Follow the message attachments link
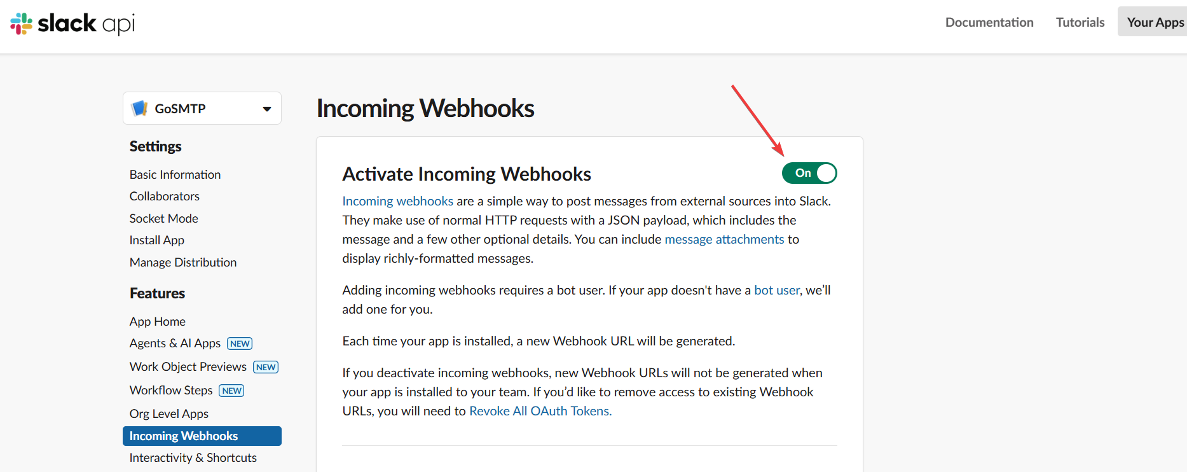This screenshot has width=1187, height=472. tap(724, 239)
